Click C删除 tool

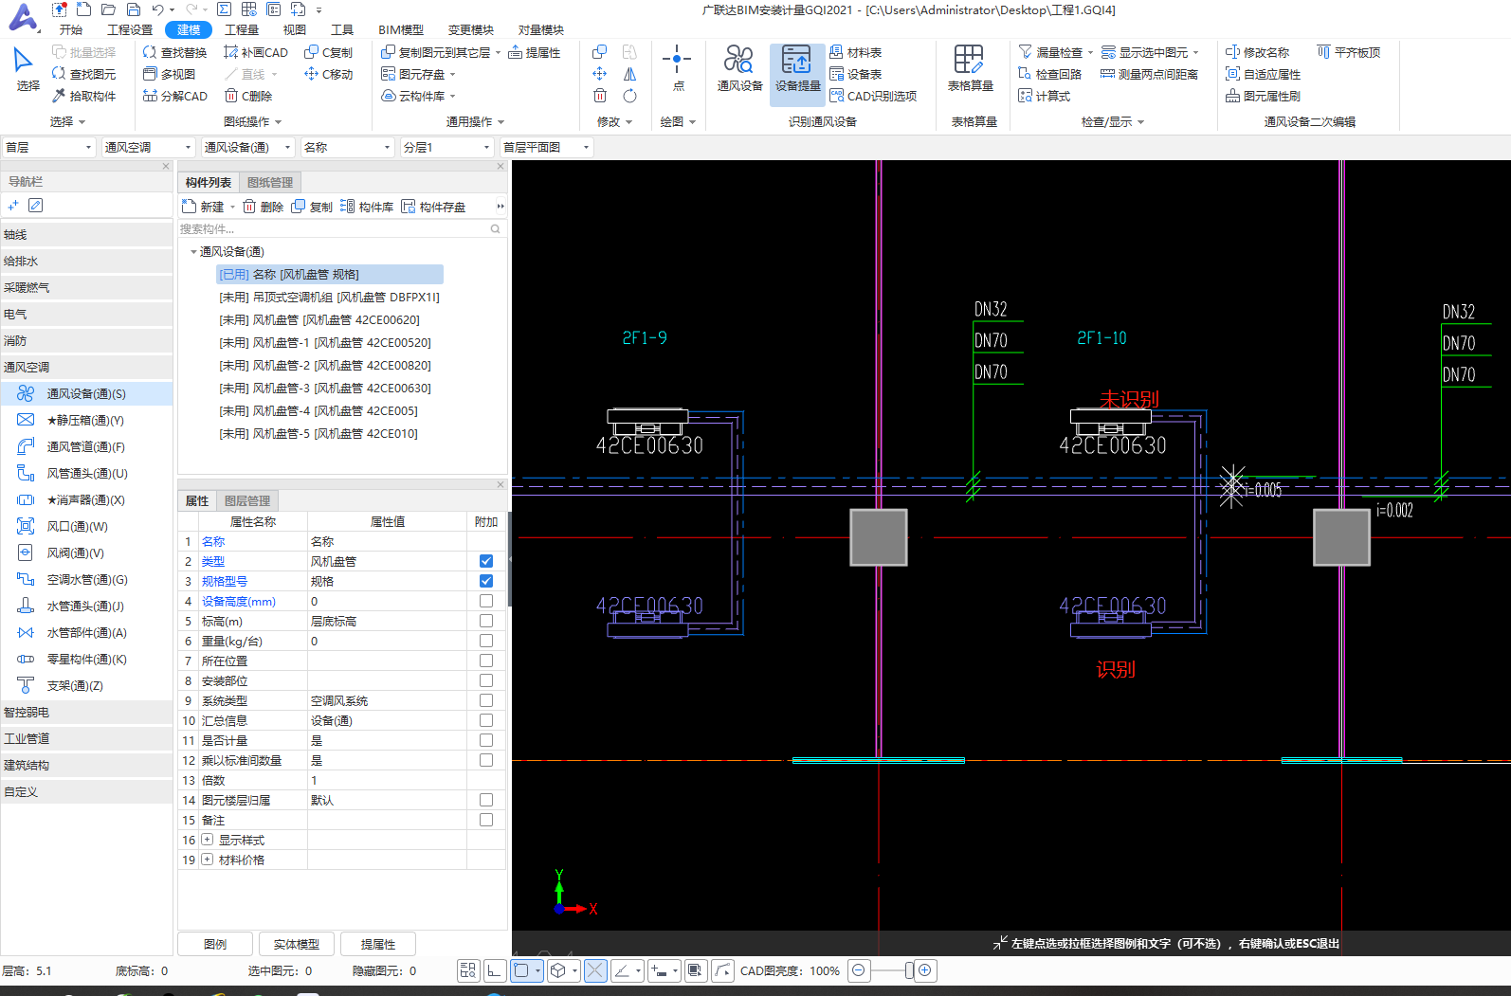[x=248, y=96]
